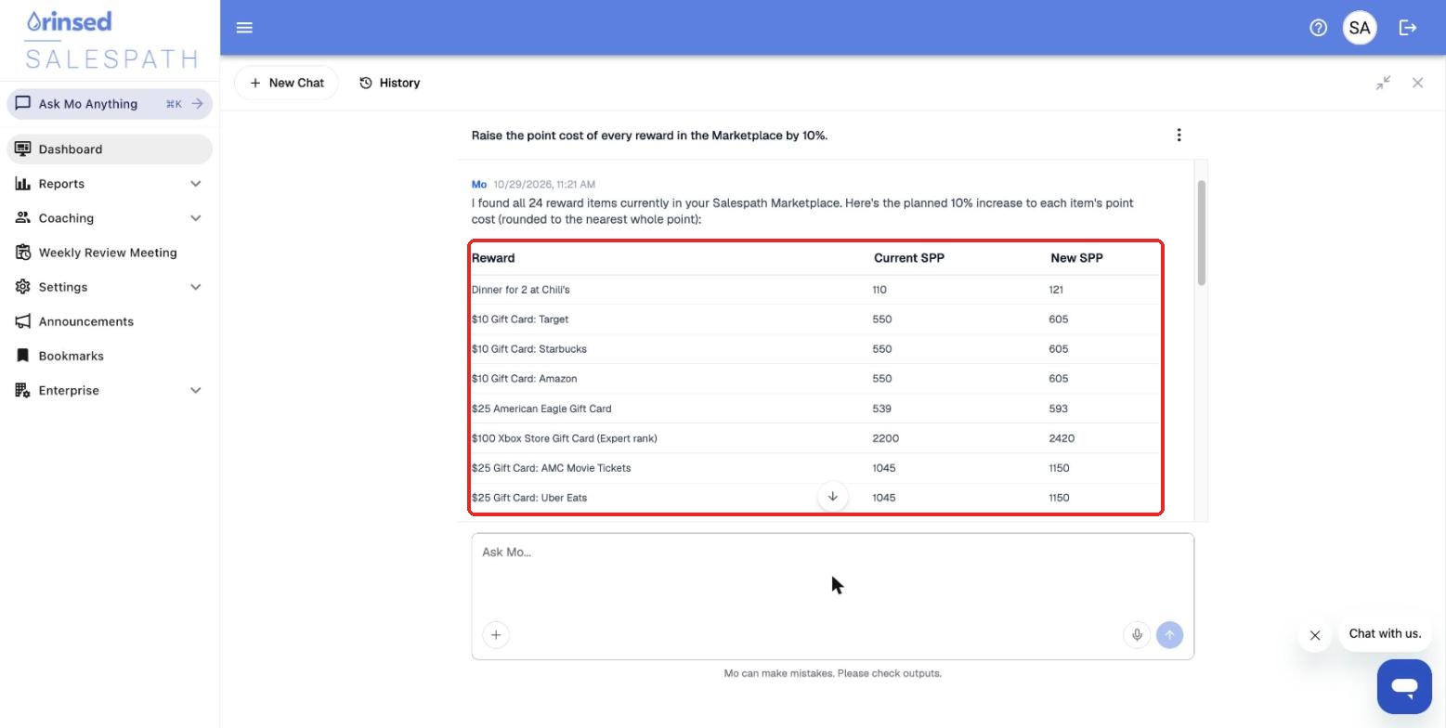This screenshot has width=1446, height=728.
Task: Open the three-dot menu beside the prompt
Action: tap(1179, 136)
